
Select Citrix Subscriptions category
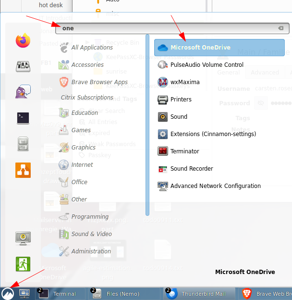pos(87,98)
